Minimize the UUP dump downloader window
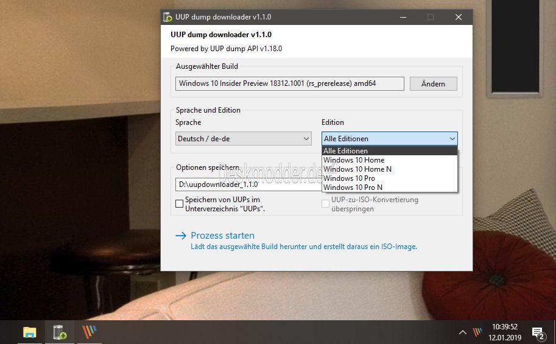This screenshot has width=556, height=344. pos(403,17)
